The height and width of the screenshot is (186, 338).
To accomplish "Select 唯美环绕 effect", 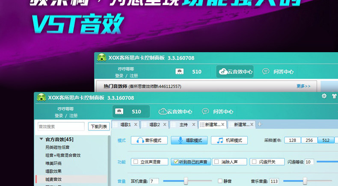I will pyautogui.click(x=53, y=163).
